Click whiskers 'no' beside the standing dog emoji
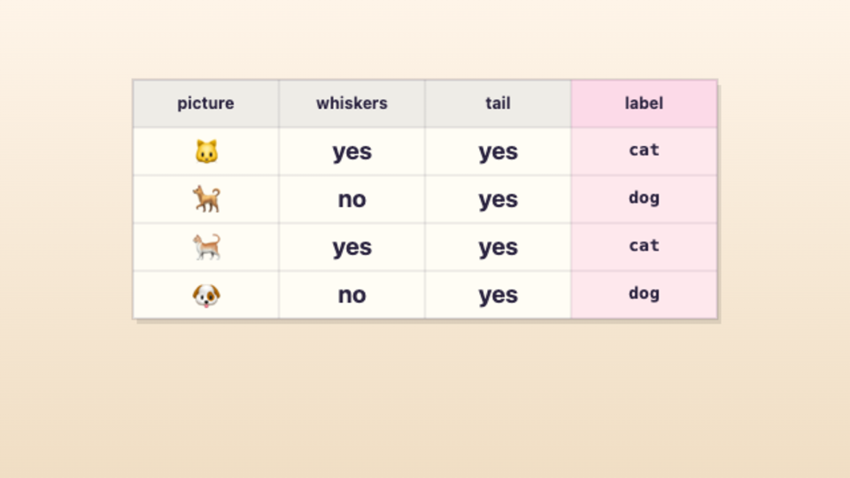This screenshot has height=478, width=850. (352, 199)
